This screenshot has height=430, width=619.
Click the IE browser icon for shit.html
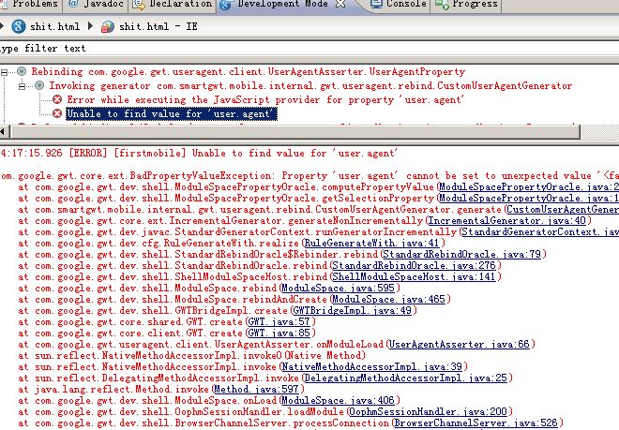point(109,26)
